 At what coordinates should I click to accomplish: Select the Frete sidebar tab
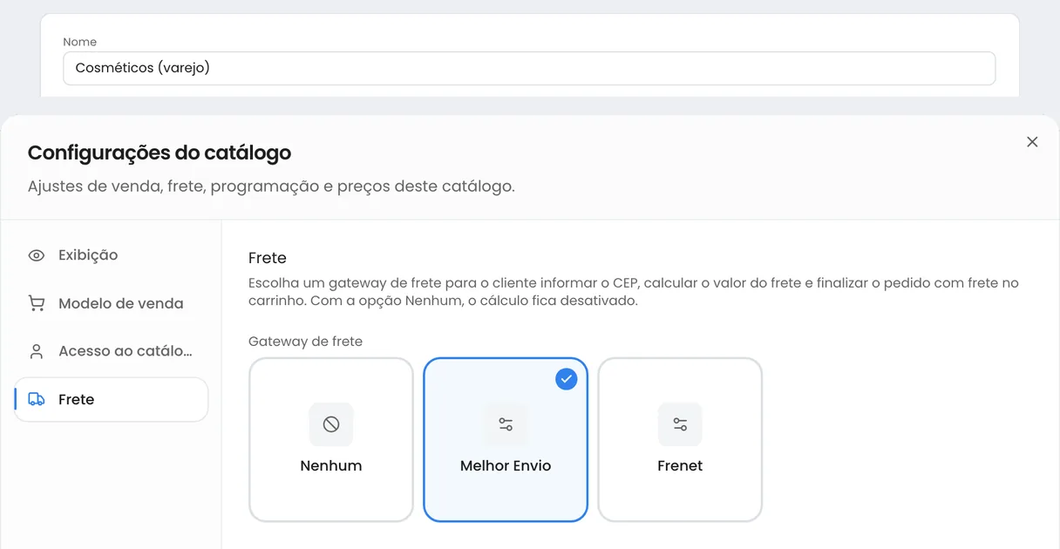coord(112,399)
